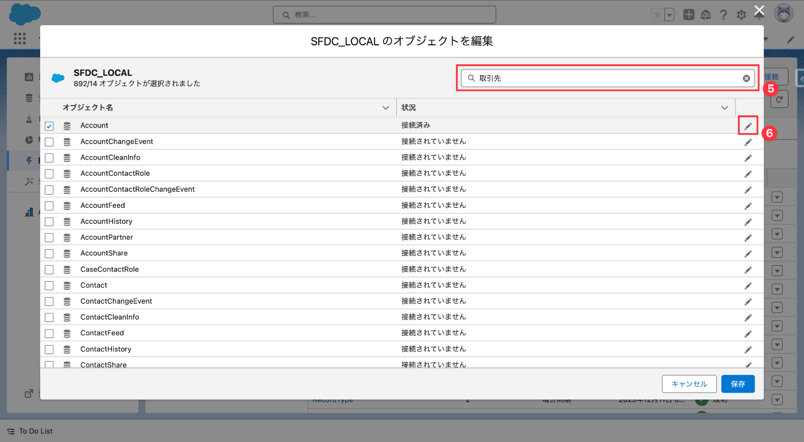Click the pencil icon for AccountShare
This screenshot has height=442, width=804.
(748, 254)
